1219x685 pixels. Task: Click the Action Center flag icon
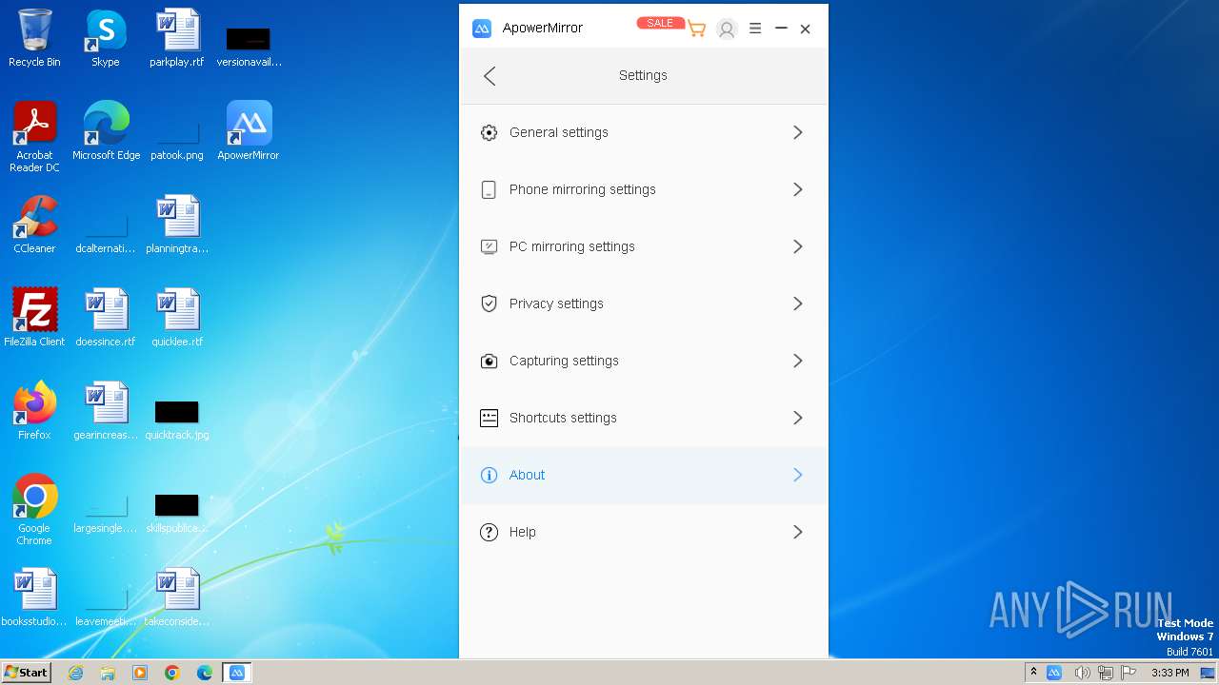point(1129,673)
